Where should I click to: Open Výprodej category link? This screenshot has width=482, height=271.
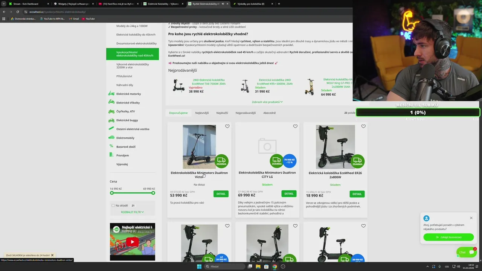(122, 164)
